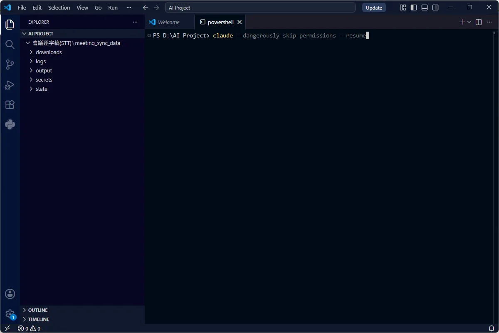The width and height of the screenshot is (499, 333).
Task: Expand the downloads folder
Action: (x=82, y=52)
